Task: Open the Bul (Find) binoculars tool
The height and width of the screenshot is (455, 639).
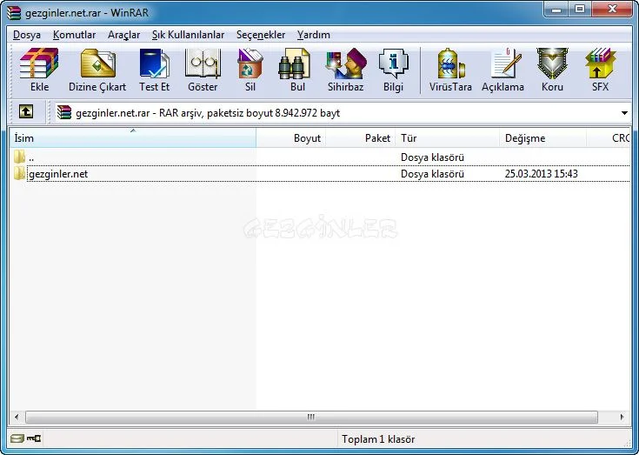Action: tap(297, 70)
